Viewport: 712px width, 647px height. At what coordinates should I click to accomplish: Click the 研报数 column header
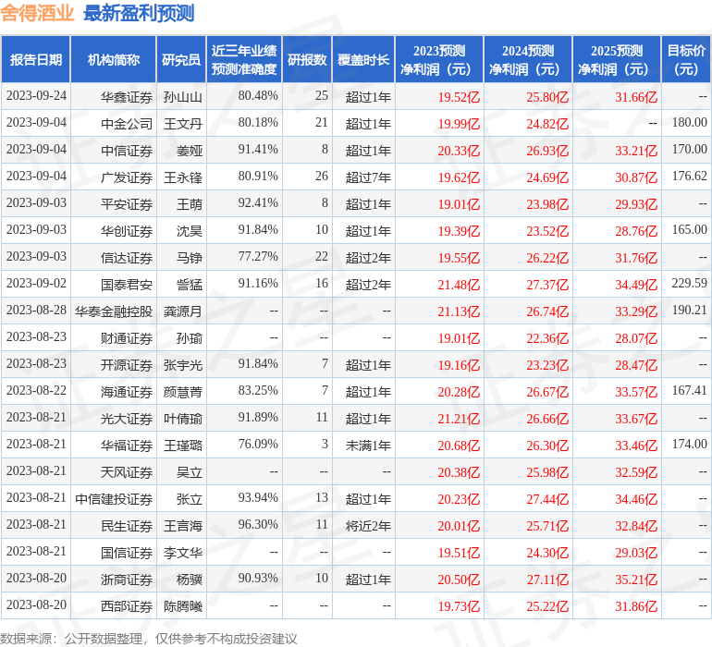307,59
